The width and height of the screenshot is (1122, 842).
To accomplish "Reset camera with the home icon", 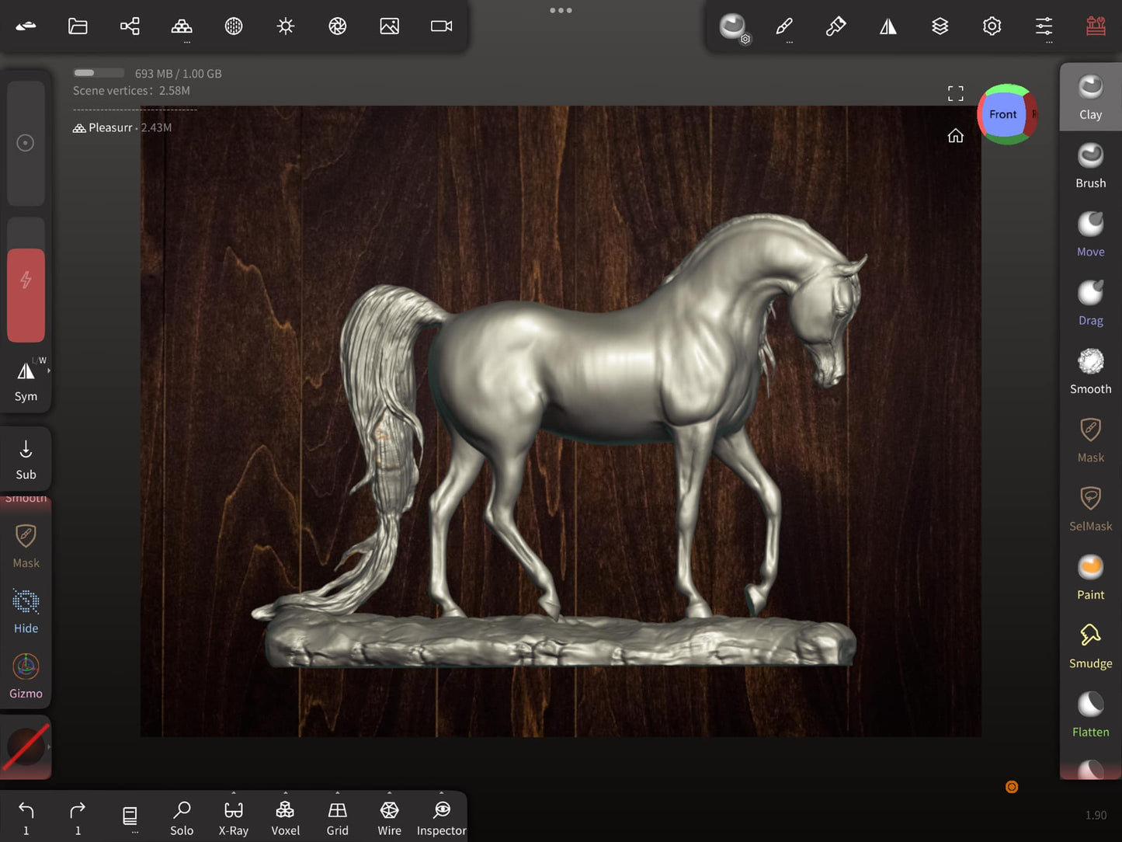I will (x=956, y=136).
